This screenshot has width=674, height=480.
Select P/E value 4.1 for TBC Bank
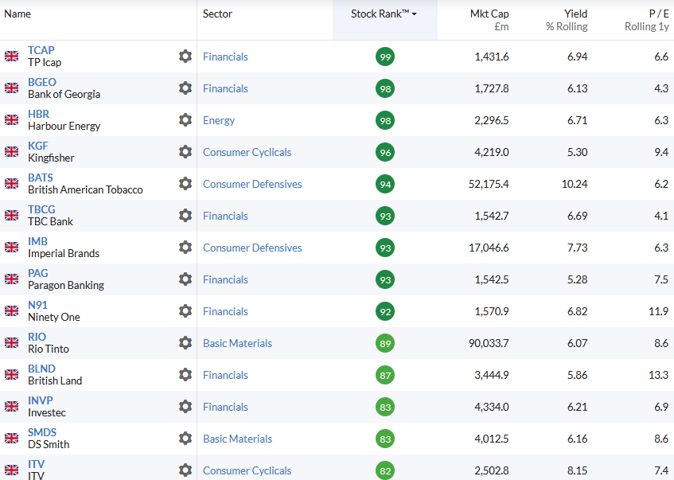pos(661,216)
